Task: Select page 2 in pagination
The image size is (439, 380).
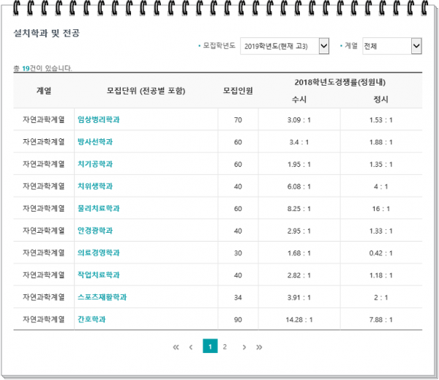Action: coord(225,346)
